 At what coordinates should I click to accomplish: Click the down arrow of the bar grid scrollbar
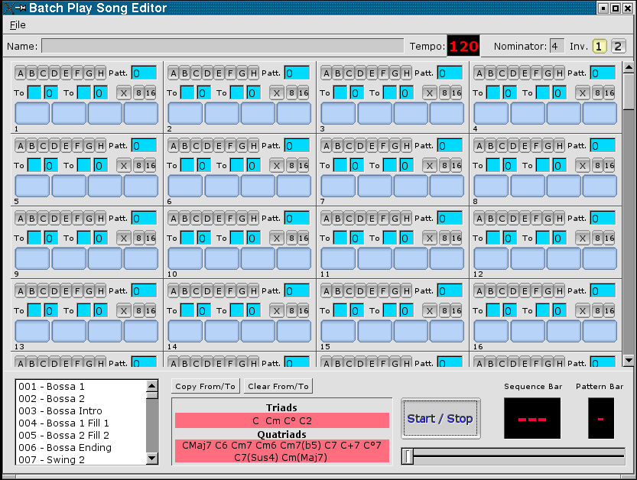629,360
